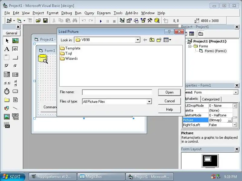
Task: Click the Help button in dialog
Action: [x=169, y=110]
